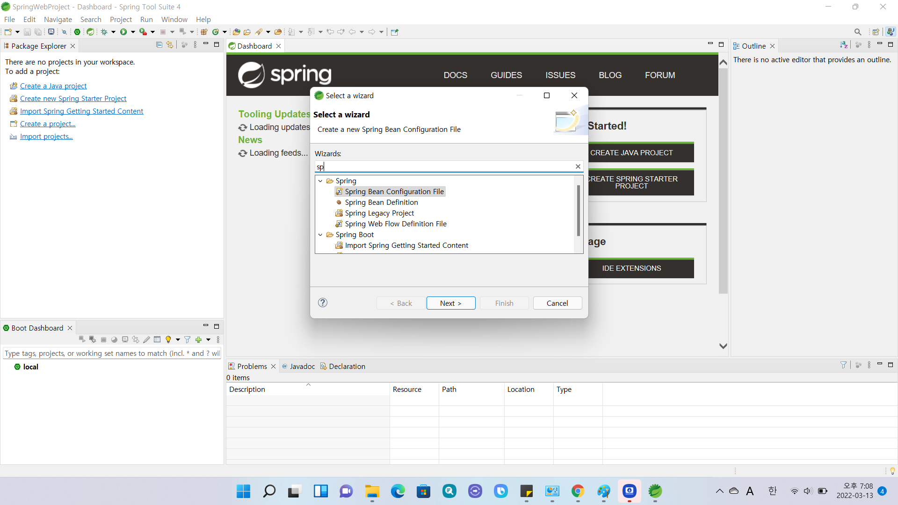Collapse the Spring folder in wizard tree
898x505 pixels.
(x=320, y=181)
